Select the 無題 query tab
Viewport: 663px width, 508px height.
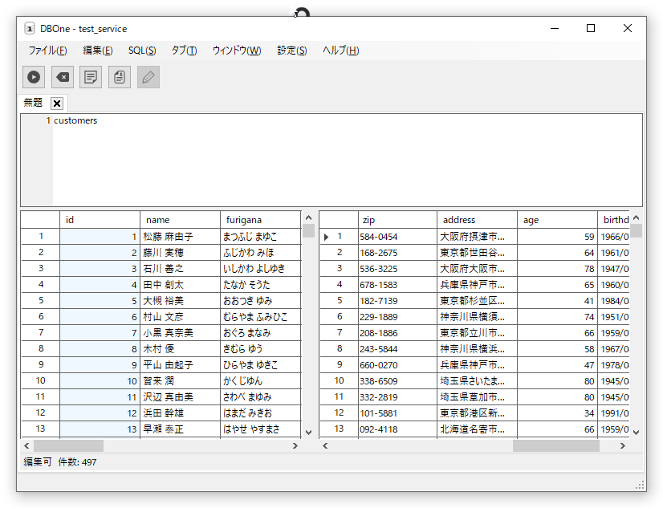(x=33, y=103)
